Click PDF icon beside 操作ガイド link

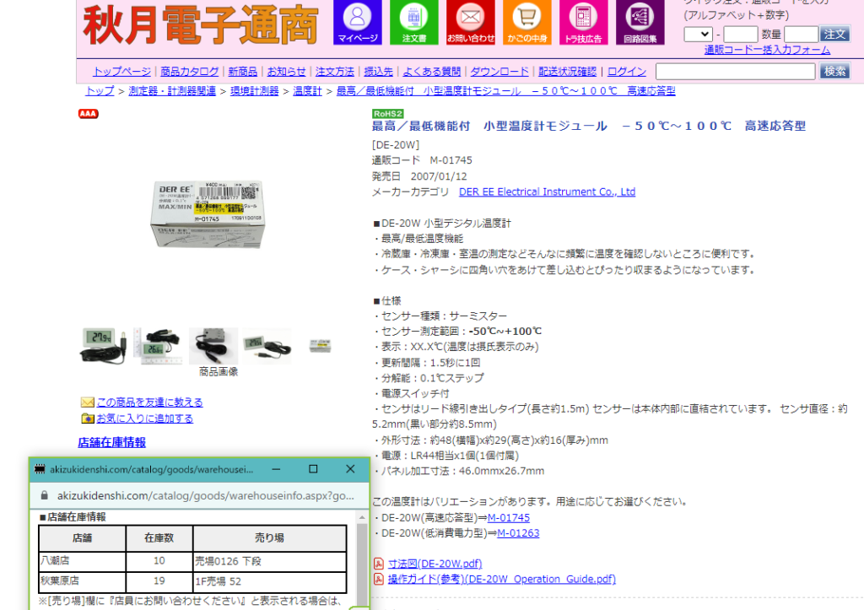coord(379,579)
